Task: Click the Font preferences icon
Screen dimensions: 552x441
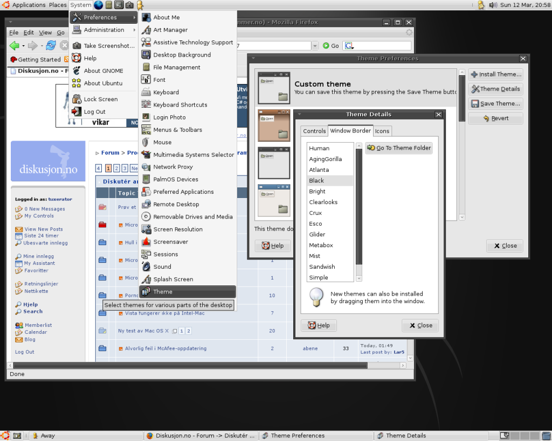Action: coord(146,80)
